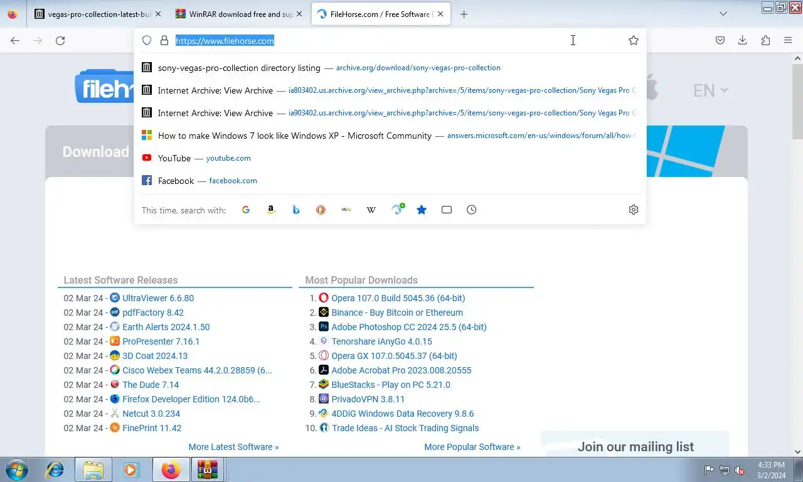
Task: List all tabs dropdown arrow
Action: click(723, 14)
